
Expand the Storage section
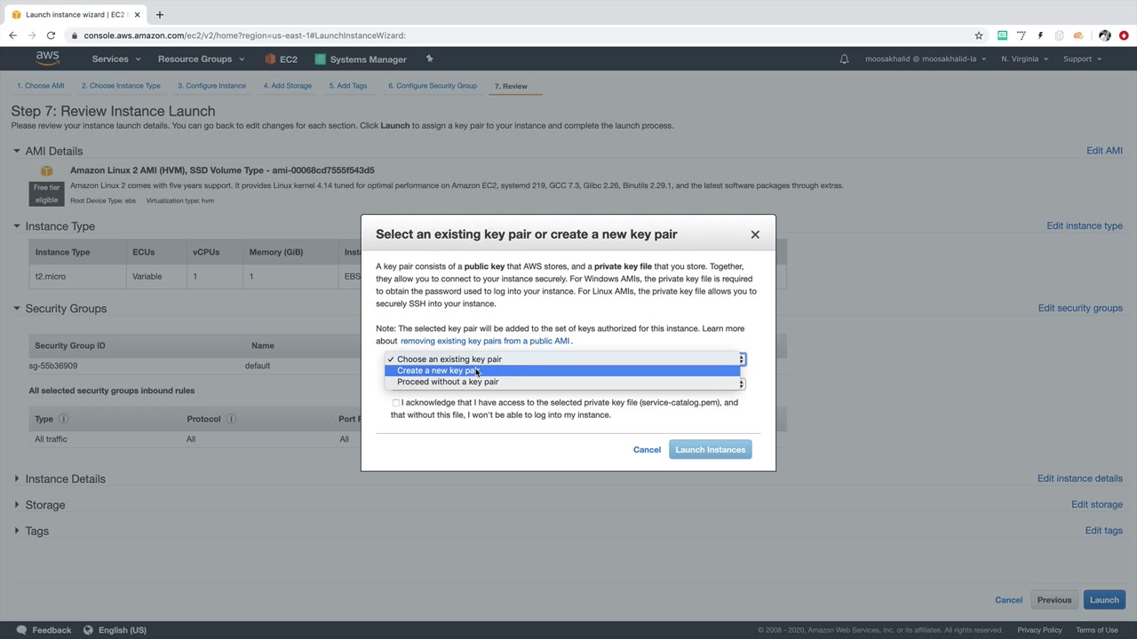coord(17,505)
